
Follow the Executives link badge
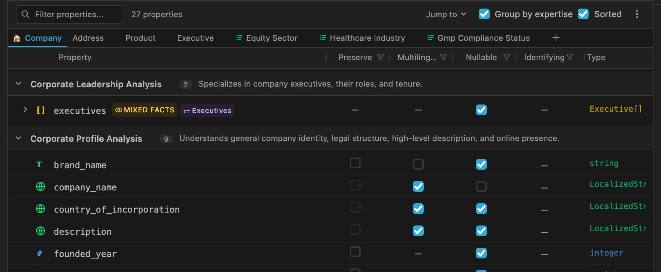click(x=207, y=111)
